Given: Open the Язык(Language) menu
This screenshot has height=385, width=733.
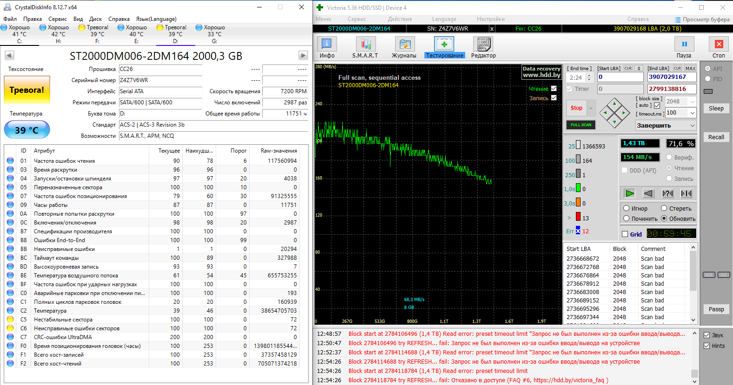Looking at the screenshot, I should click(156, 19).
